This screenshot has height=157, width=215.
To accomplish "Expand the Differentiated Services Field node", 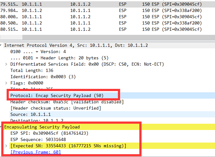I will pyautogui.click(x=6, y=64).
